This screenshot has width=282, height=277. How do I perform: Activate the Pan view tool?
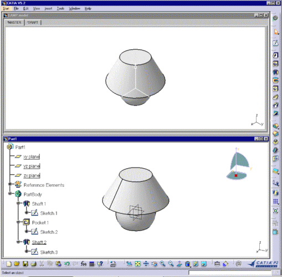(146, 264)
